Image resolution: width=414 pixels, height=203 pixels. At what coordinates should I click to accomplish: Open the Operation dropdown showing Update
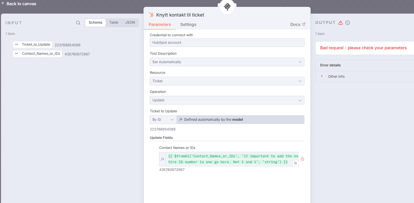pos(227,100)
